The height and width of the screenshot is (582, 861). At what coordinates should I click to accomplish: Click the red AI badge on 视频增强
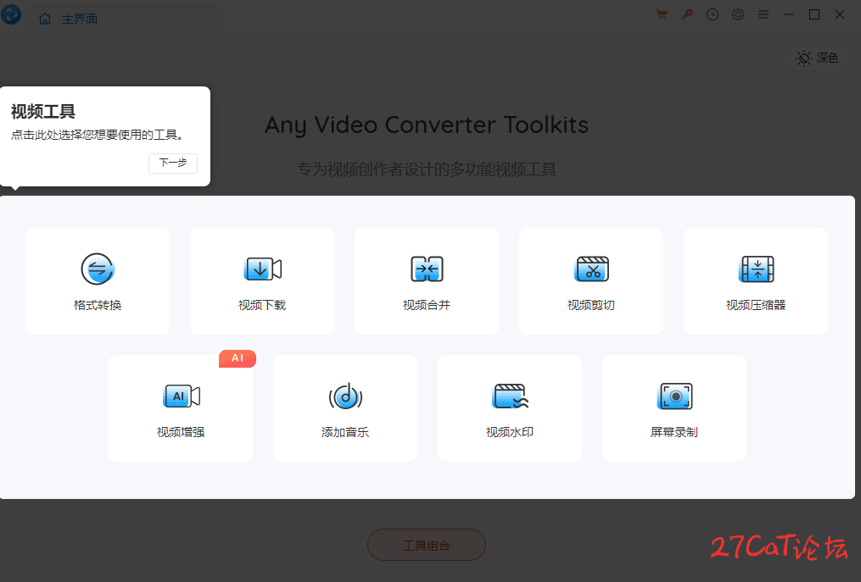[238, 358]
